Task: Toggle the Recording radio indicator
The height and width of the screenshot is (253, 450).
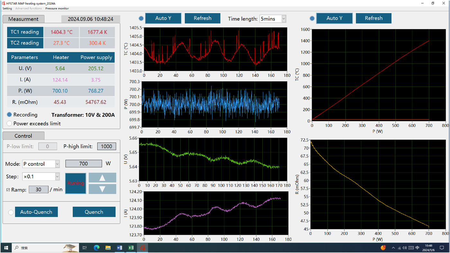Action: point(9,114)
